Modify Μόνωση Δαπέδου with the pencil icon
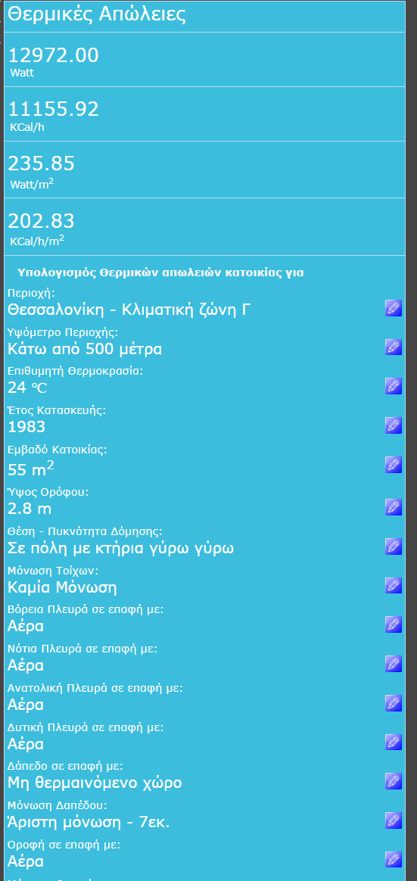Image resolution: width=417 pixels, height=881 pixels. [x=394, y=820]
